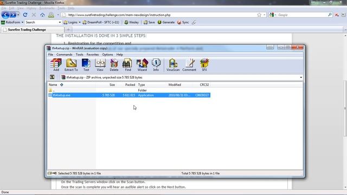Click Firefox Forward navigation button

click(13, 15)
